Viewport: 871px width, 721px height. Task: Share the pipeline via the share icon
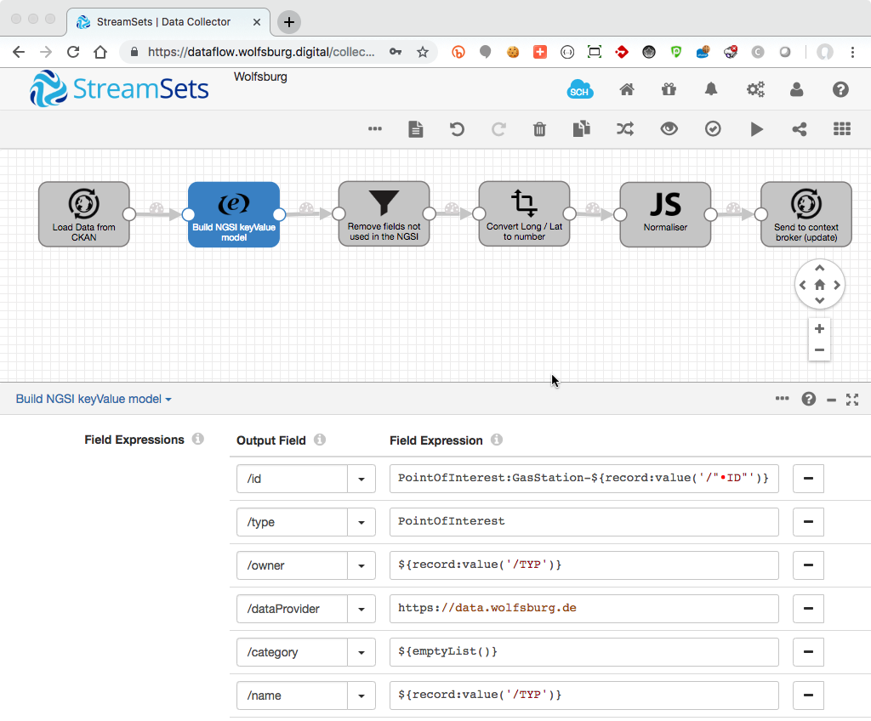click(799, 129)
